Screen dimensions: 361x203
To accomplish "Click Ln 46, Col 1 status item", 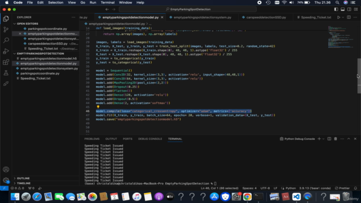I will 219,188.
